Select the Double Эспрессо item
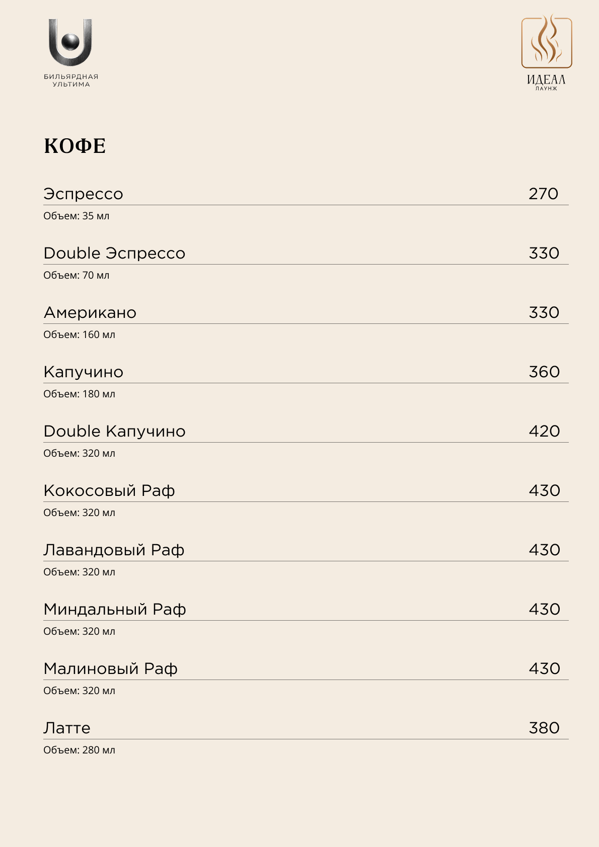 click(x=114, y=253)
